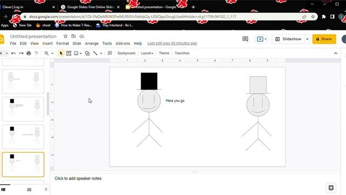This screenshot has width=346, height=195.
Task: Expand the image insert dropdown arrow
Action: tap(81, 54)
